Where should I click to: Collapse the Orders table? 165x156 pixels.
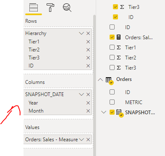(100, 80)
